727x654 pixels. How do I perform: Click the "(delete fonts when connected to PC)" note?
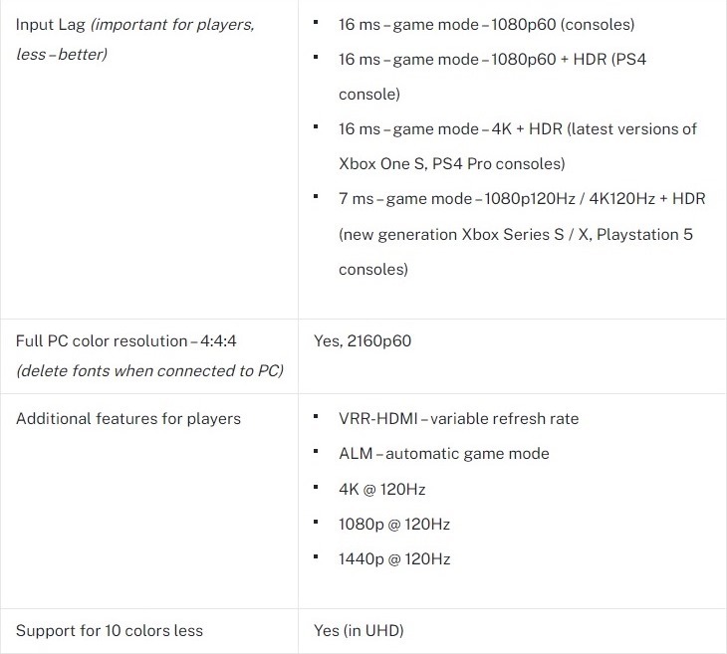click(149, 371)
